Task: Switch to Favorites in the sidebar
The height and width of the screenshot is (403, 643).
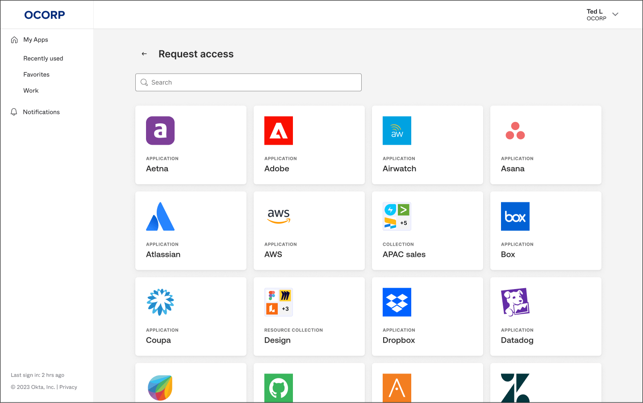Action: pyautogui.click(x=36, y=74)
